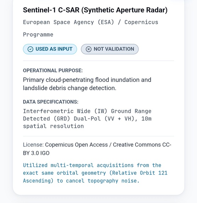
Task: Click the X-circle icon in NOT VALIDATION badge
Action: [x=89, y=49]
